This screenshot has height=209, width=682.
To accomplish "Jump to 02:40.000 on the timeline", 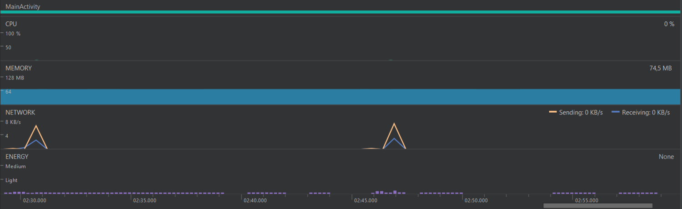I will (255, 200).
